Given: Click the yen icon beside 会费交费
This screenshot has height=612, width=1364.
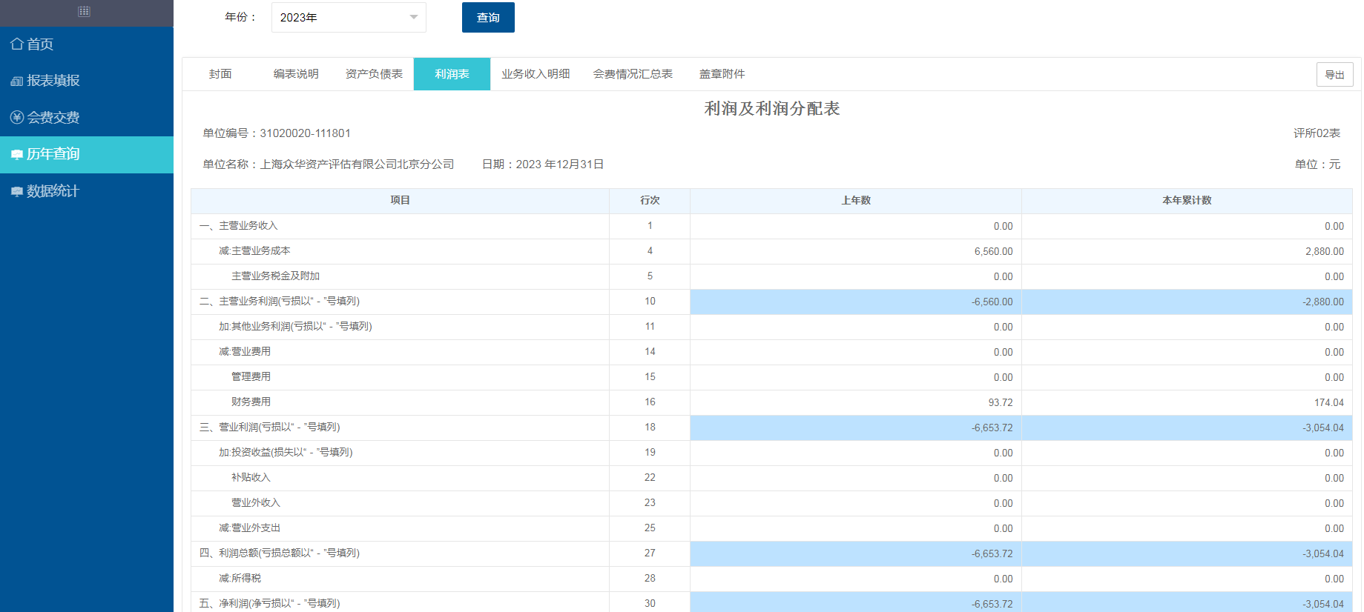Looking at the screenshot, I should [17, 117].
